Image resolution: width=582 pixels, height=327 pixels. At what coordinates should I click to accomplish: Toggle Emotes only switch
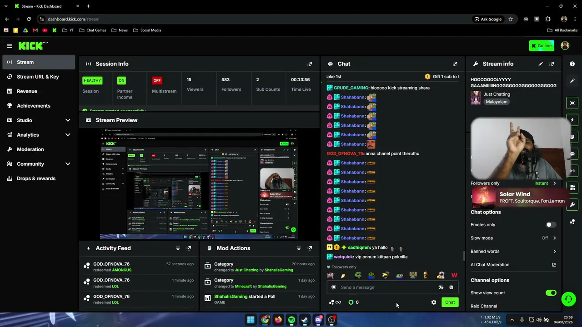(551, 225)
